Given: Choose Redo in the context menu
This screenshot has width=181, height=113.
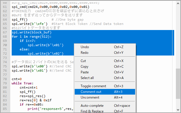Looking at the screenshot, I should point(105,53).
